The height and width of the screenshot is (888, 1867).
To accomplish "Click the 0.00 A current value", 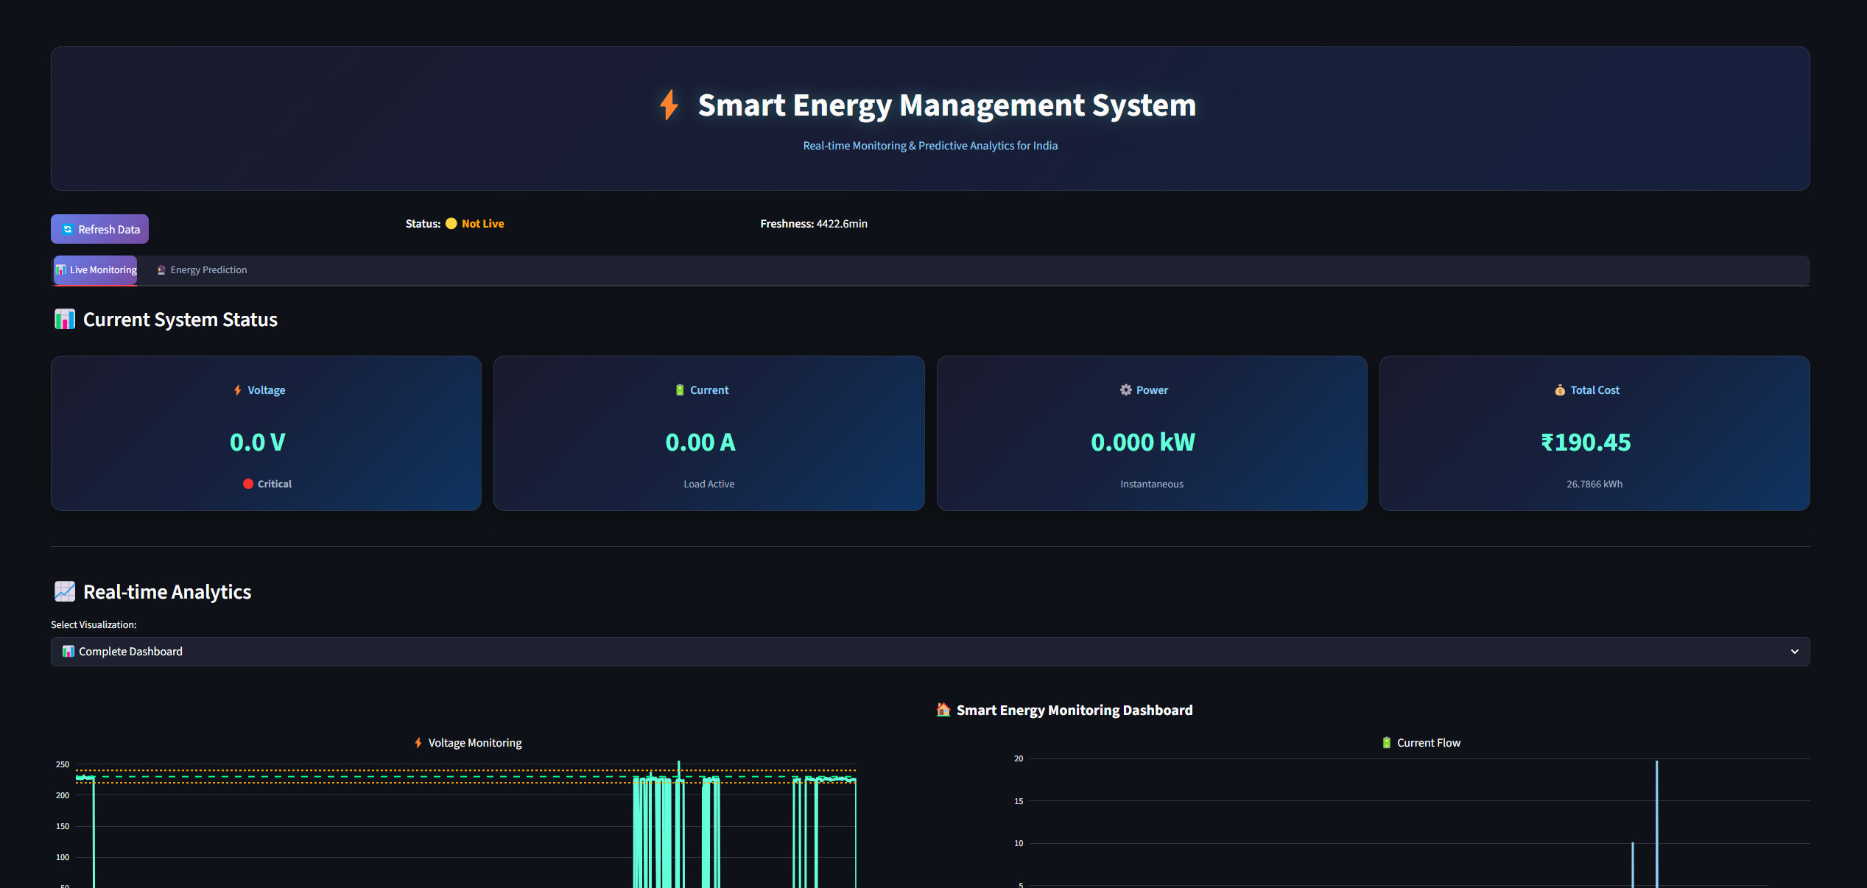I will [700, 443].
